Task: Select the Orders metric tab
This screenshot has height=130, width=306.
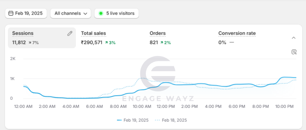Action: click(x=158, y=33)
